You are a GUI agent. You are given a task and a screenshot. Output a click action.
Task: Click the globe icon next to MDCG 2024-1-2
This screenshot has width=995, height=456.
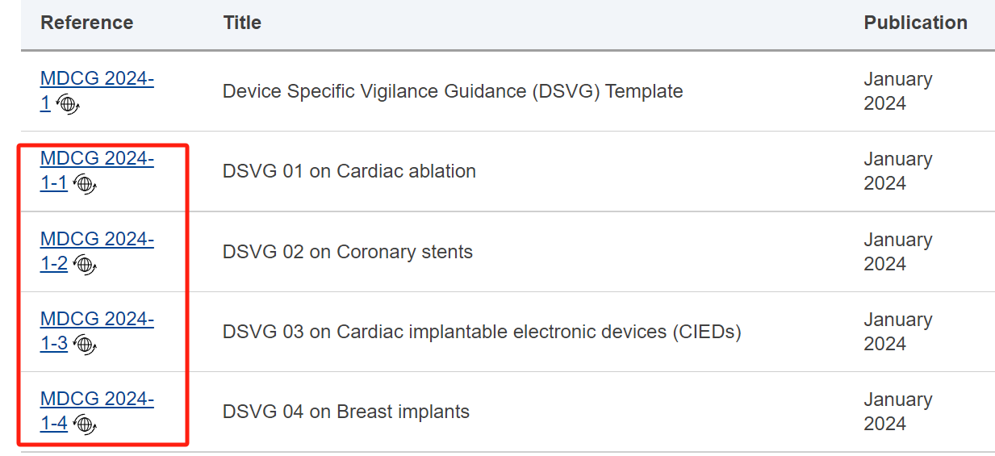[x=85, y=264]
